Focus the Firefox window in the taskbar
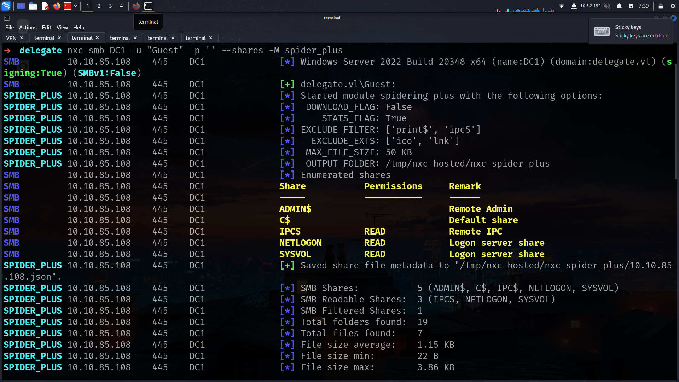The height and width of the screenshot is (382, 679). pyautogui.click(x=136, y=6)
